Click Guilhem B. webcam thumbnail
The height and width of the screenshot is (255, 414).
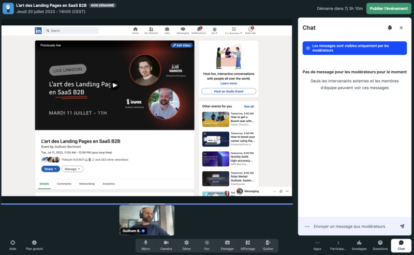click(147, 220)
